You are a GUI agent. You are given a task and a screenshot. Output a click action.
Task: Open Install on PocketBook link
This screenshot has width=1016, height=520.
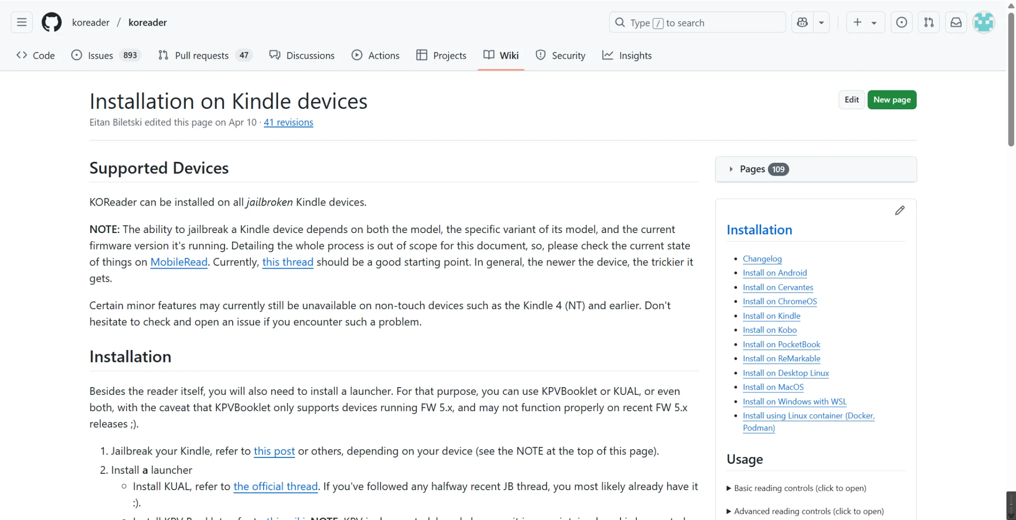coord(781,344)
